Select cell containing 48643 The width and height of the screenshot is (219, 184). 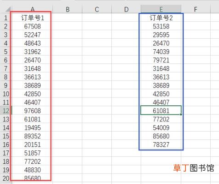pos(32,43)
